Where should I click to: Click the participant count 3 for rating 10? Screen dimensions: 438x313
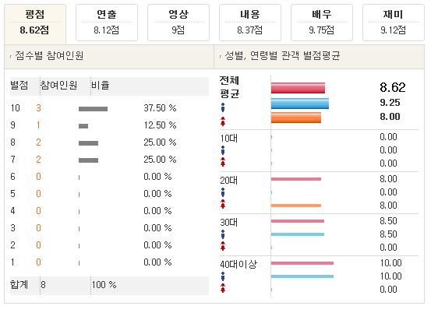pyautogui.click(x=38, y=108)
